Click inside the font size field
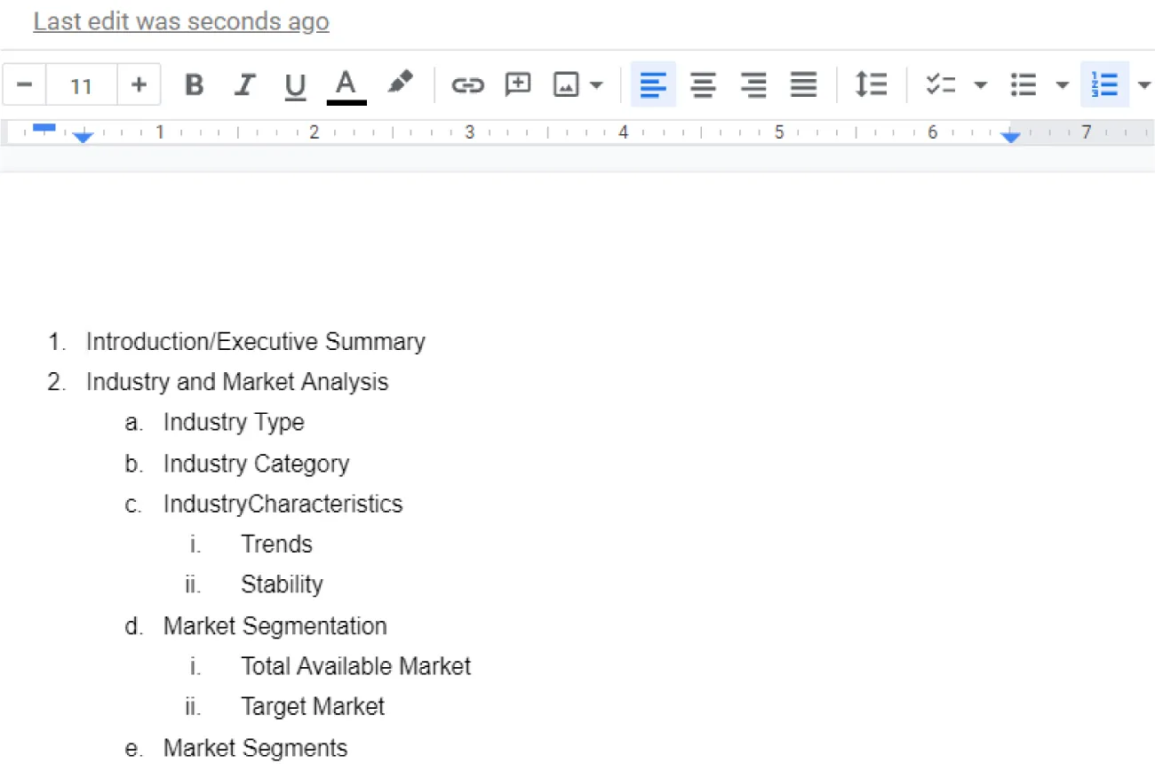 (82, 84)
